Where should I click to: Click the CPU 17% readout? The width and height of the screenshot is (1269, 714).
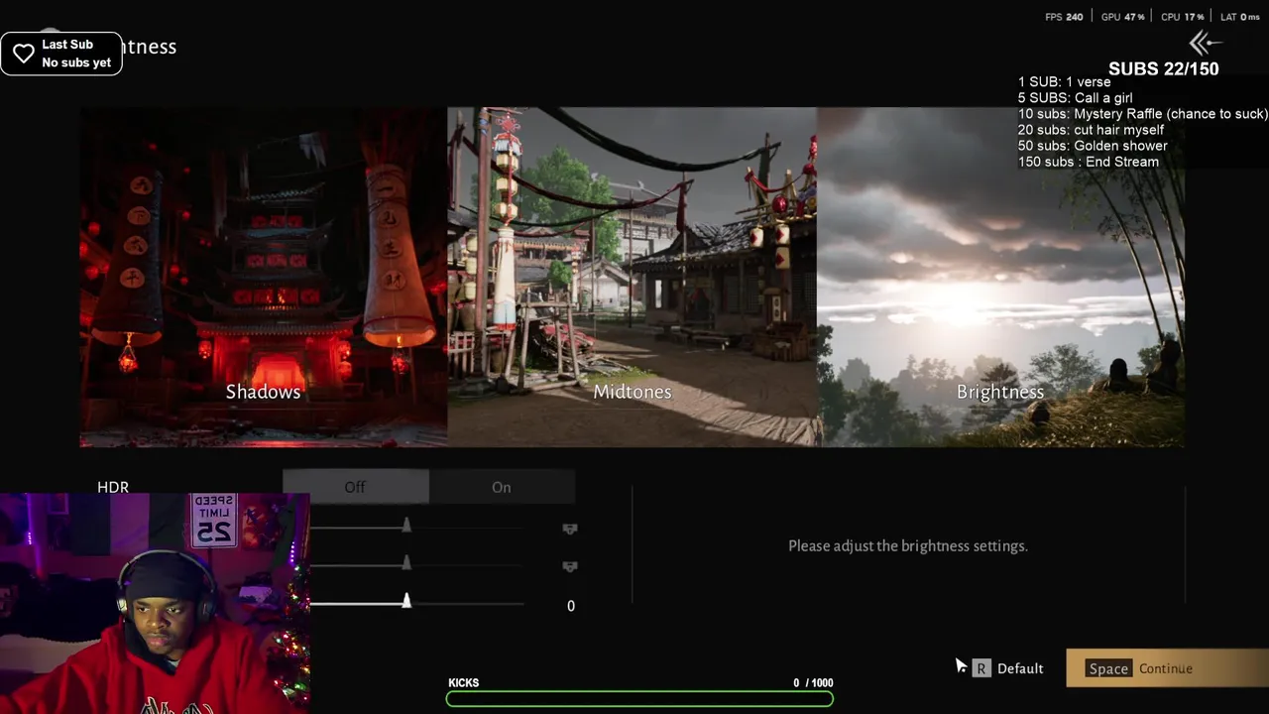coord(1182,17)
